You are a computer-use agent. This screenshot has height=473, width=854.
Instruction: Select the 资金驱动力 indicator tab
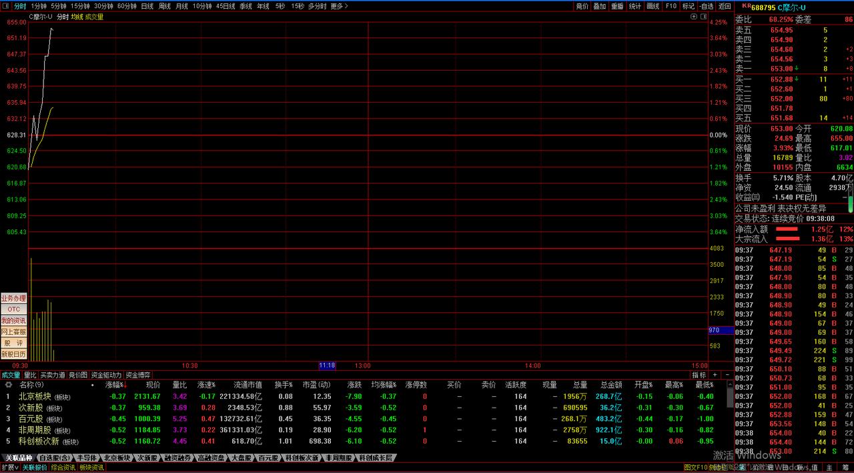[x=107, y=375]
